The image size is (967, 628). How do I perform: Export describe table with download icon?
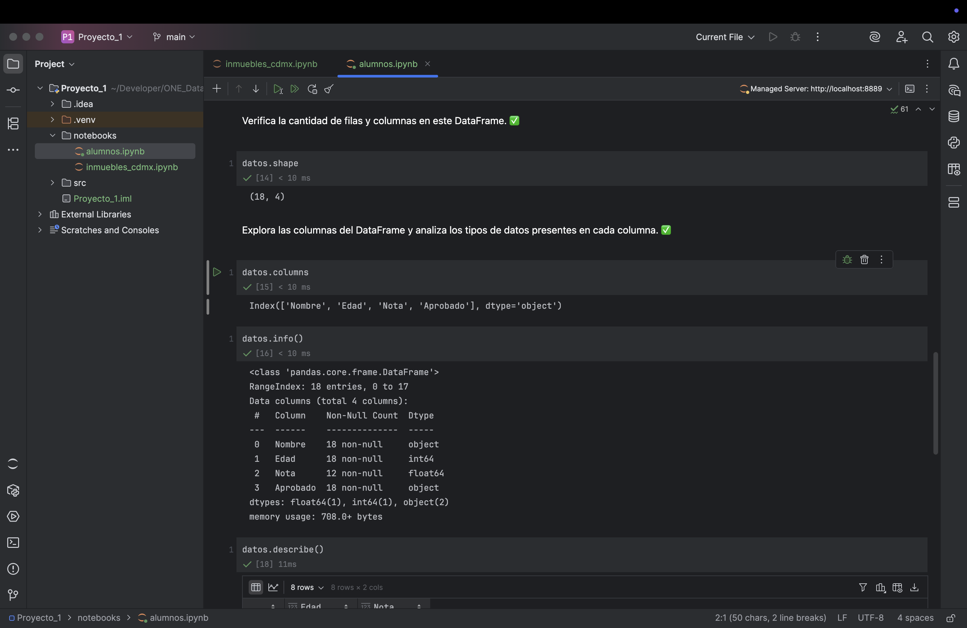[915, 587]
